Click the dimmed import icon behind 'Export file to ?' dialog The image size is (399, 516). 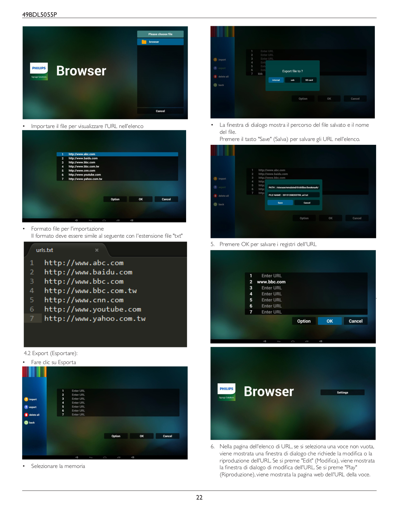point(215,60)
